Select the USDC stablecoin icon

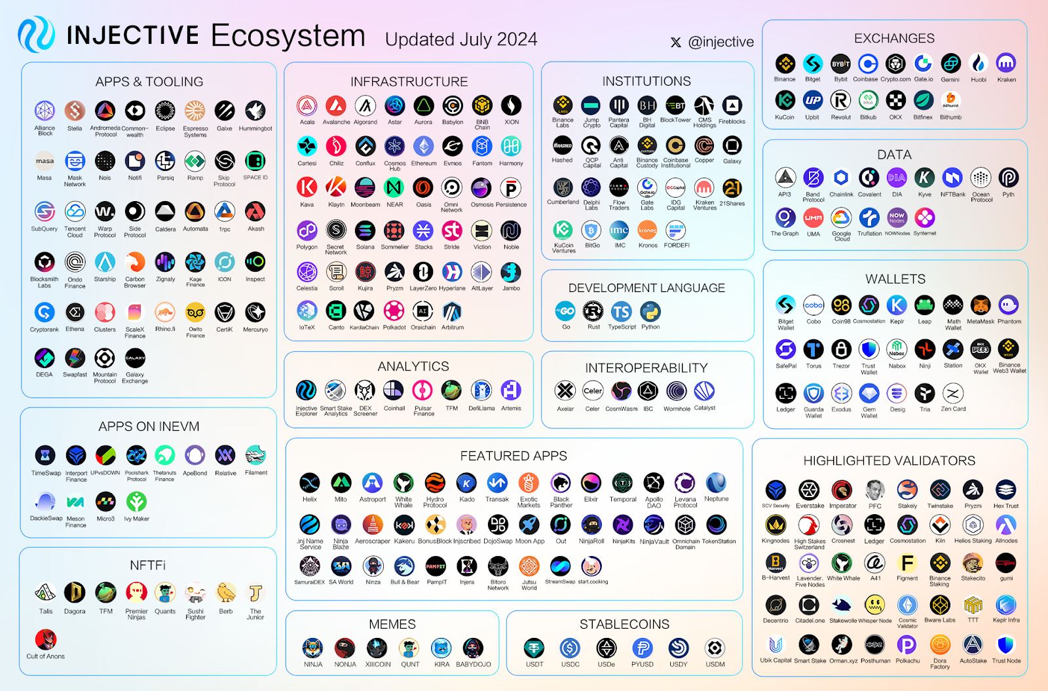pyautogui.click(x=570, y=648)
